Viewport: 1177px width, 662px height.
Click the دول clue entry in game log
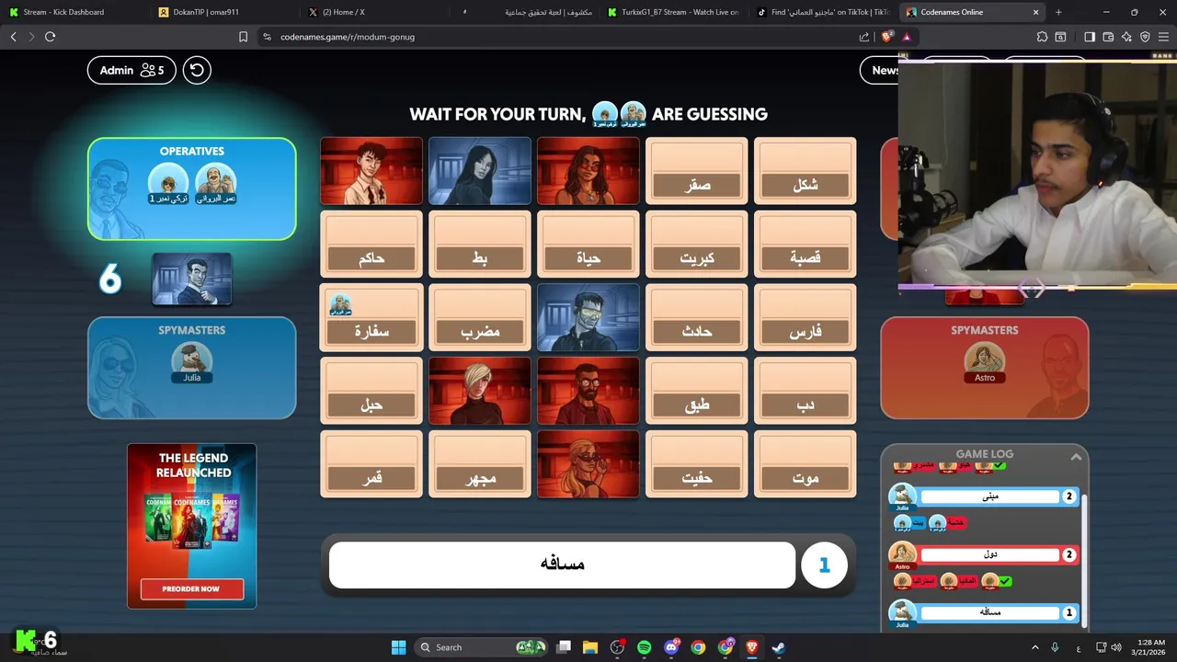990,554
